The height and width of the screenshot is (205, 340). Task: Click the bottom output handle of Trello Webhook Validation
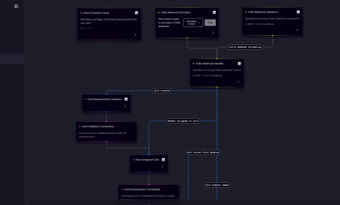[272, 36]
